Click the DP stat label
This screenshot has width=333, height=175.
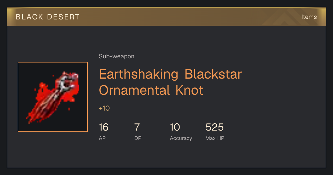point(138,138)
